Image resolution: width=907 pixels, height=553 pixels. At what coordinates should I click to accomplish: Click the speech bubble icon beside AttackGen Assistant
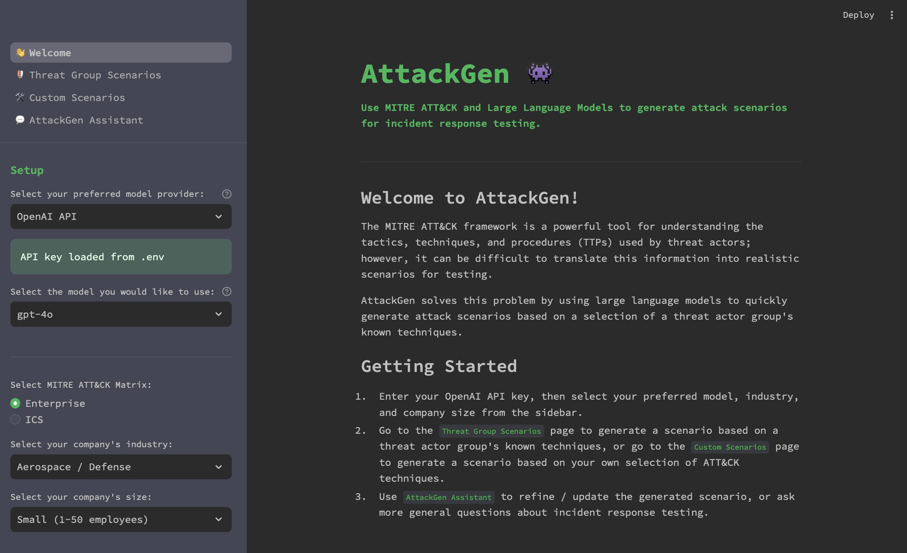pos(20,120)
